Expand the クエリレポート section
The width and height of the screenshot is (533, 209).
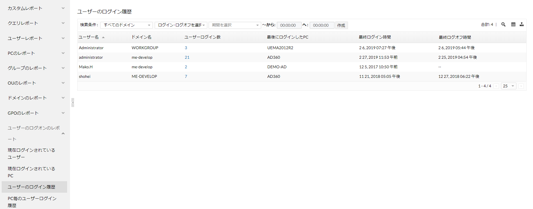point(63,23)
